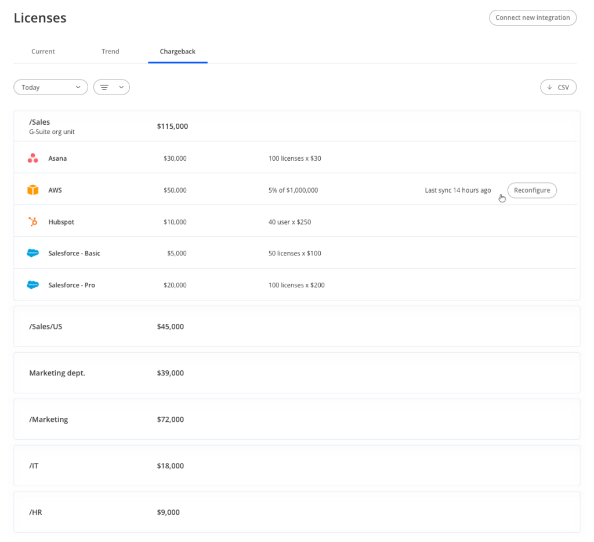594x542 pixels.
Task: Select the Chargeback tab
Action: click(178, 52)
